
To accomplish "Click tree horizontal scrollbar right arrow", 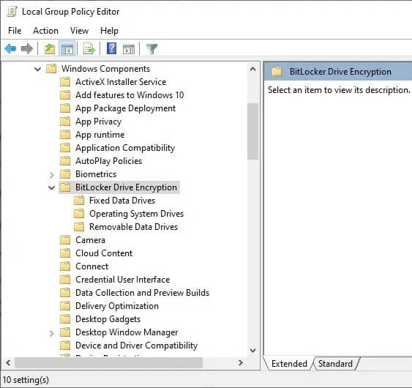I will coord(241,363).
